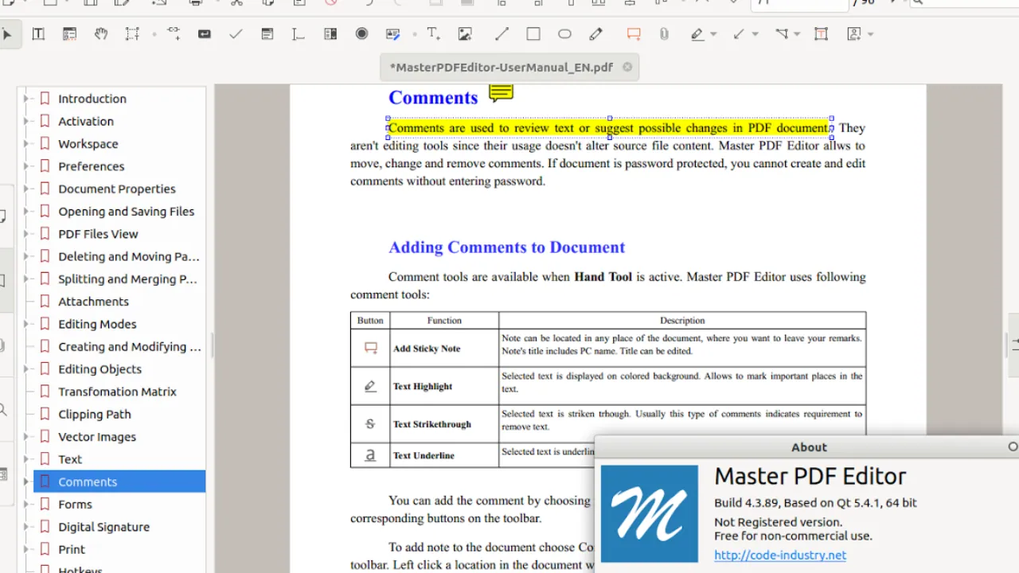Click the 'Text Underline' table cell

tap(444, 455)
